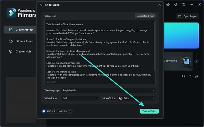Minimize the Filmora window
The width and height of the screenshot is (204, 127).
pyautogui.click(x=192, y=4)
